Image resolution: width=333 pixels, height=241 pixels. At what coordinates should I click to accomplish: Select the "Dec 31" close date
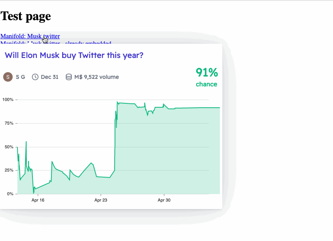click(49, 77)
